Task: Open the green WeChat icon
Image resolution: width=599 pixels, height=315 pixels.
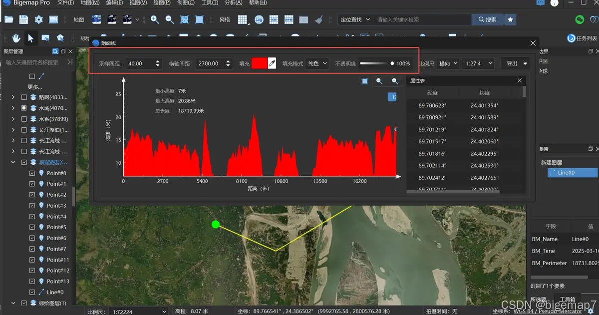Action: click(x=580, y=19)
